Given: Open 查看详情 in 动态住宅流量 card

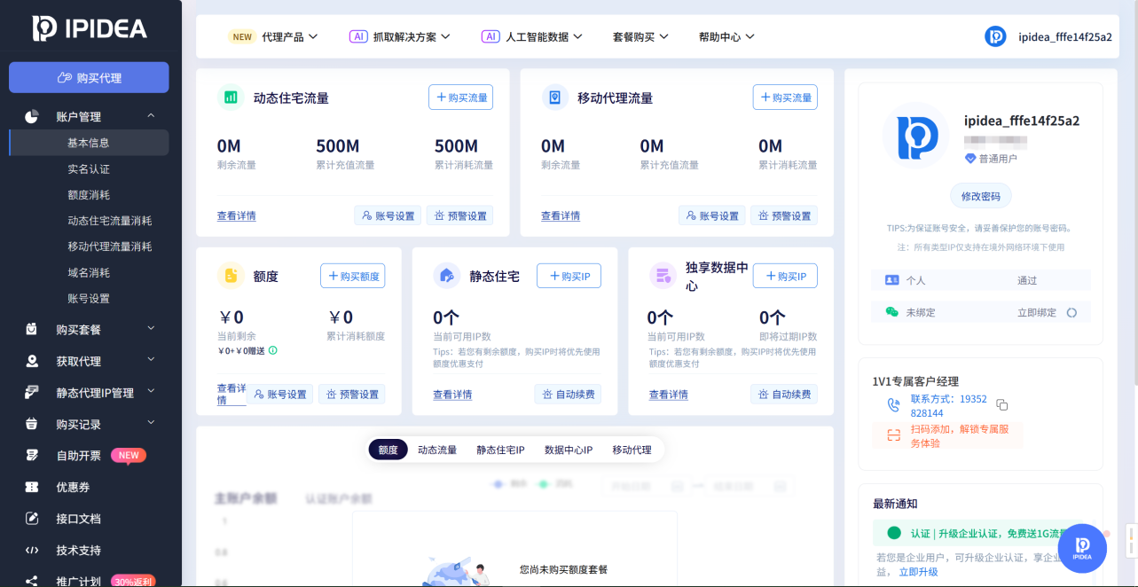Looking at the screenshot, I should 237,215.
